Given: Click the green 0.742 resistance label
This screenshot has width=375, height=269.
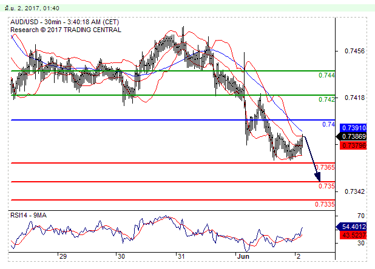Looking at the screenshot, I should pos(326,99).
